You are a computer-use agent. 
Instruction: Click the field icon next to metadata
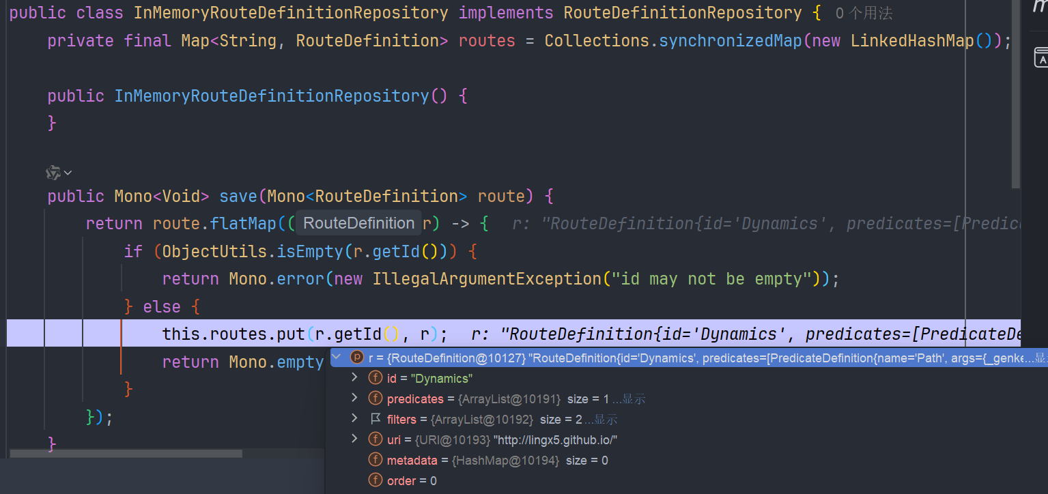pos(375,459)
